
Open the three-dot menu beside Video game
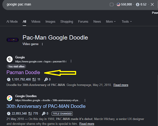(x=42, y=44)
